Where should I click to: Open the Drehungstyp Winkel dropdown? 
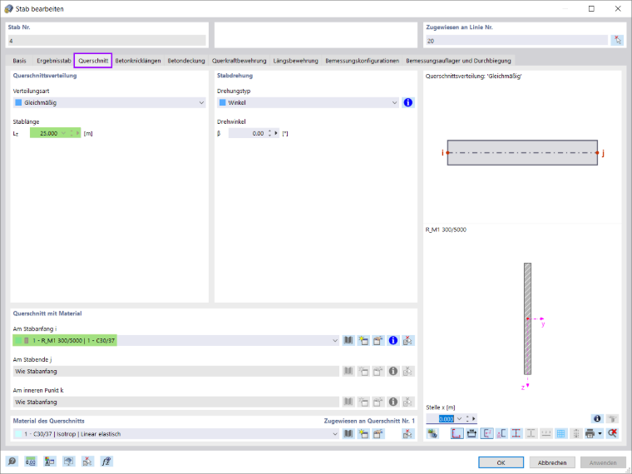pos(395,102)
